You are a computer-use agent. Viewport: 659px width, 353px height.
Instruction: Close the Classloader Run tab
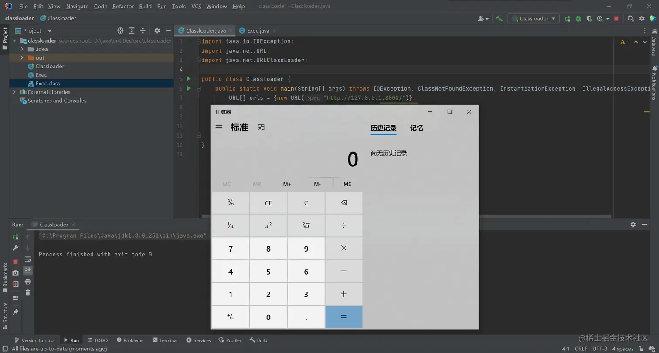point(73,225)
